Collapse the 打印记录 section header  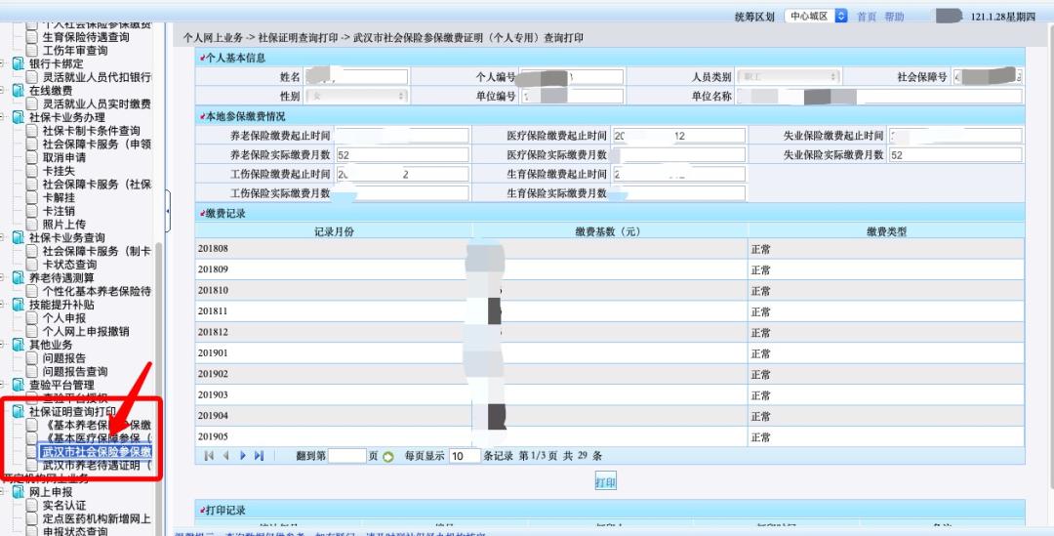point(610,510)
